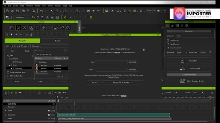Click IMPORT FACIAL ANIMATION button

[122, 82]
